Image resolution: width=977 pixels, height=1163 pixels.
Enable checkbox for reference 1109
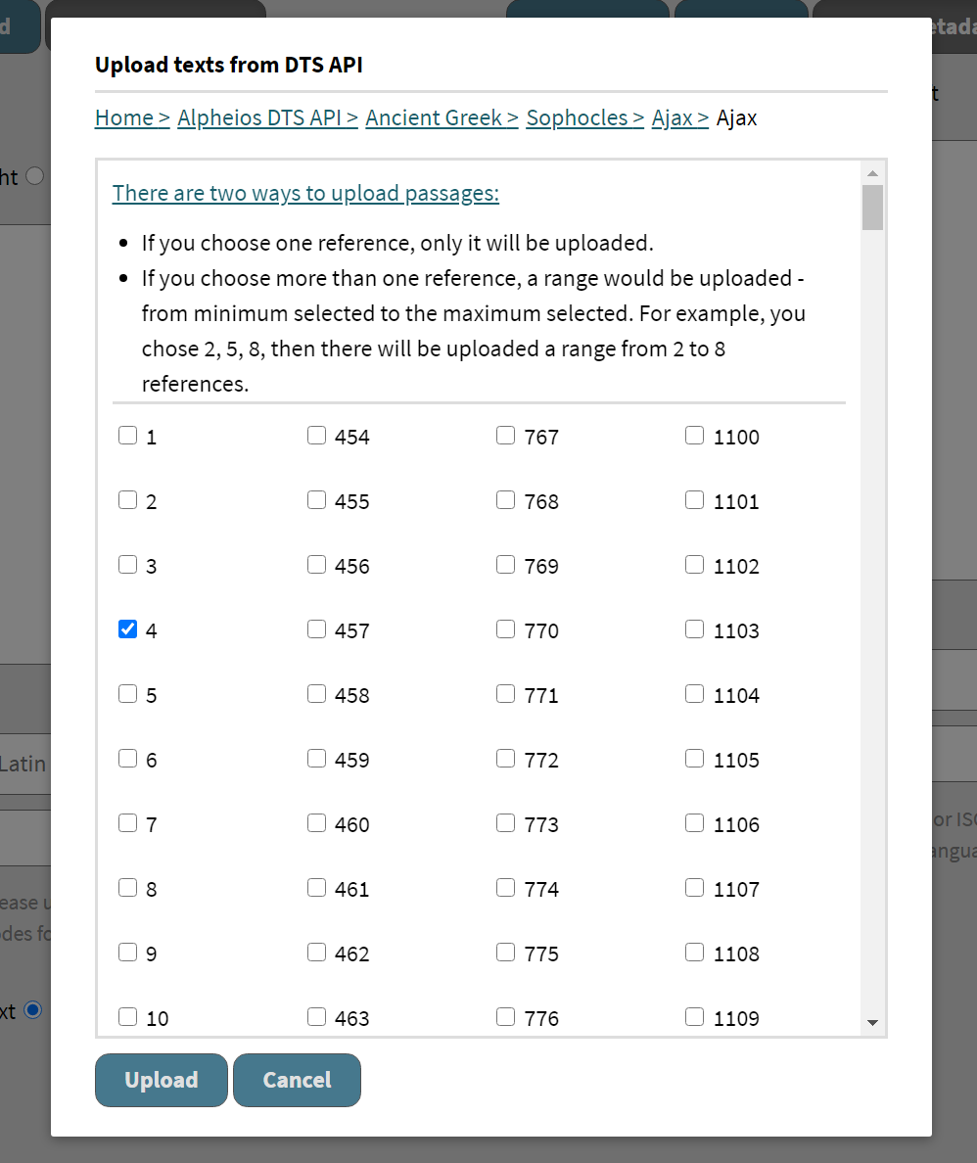tap(694, 1016)
